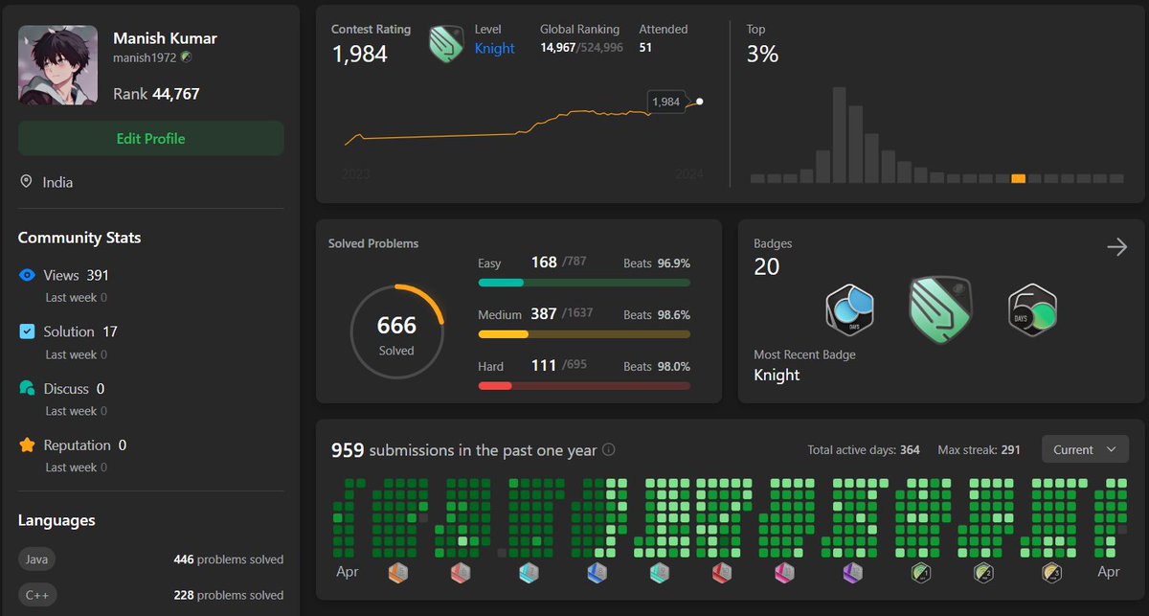1149x616 pixels.
Task: Click the pink monthly badge under the heatmap
Action: point(786,573)
